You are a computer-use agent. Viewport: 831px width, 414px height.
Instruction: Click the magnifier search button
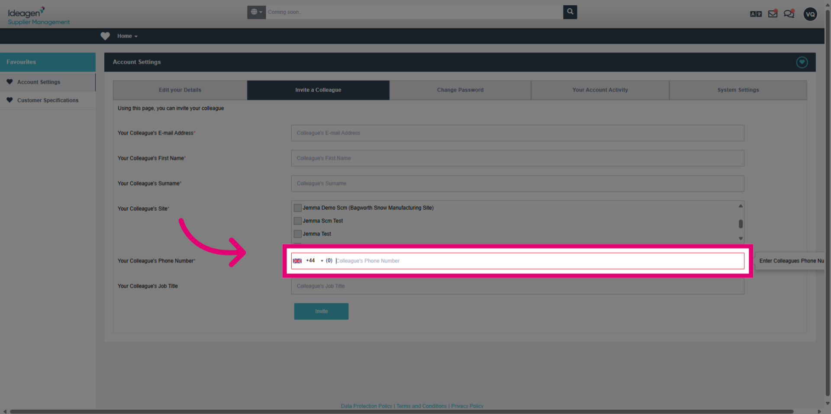pyautogui.click(x=570, y=12)
